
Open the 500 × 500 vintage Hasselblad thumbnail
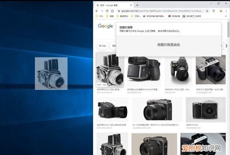pyautogui.click(x=110, y=69)
